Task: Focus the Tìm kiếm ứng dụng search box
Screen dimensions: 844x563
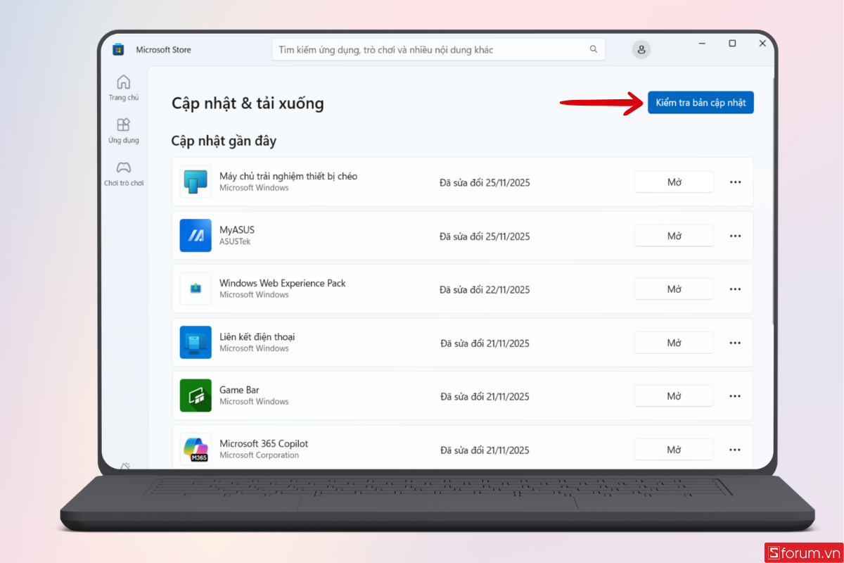Action: (x=438, y=49)
